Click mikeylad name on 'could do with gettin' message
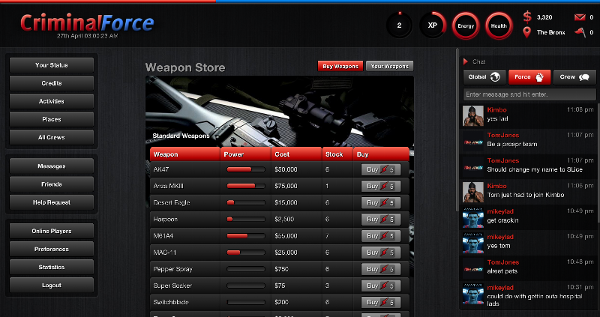The width and height of the screenshot is (600, 317). (x=500, y=288)
